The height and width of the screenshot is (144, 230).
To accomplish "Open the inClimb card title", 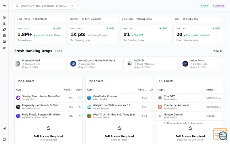I will (139, 60).
